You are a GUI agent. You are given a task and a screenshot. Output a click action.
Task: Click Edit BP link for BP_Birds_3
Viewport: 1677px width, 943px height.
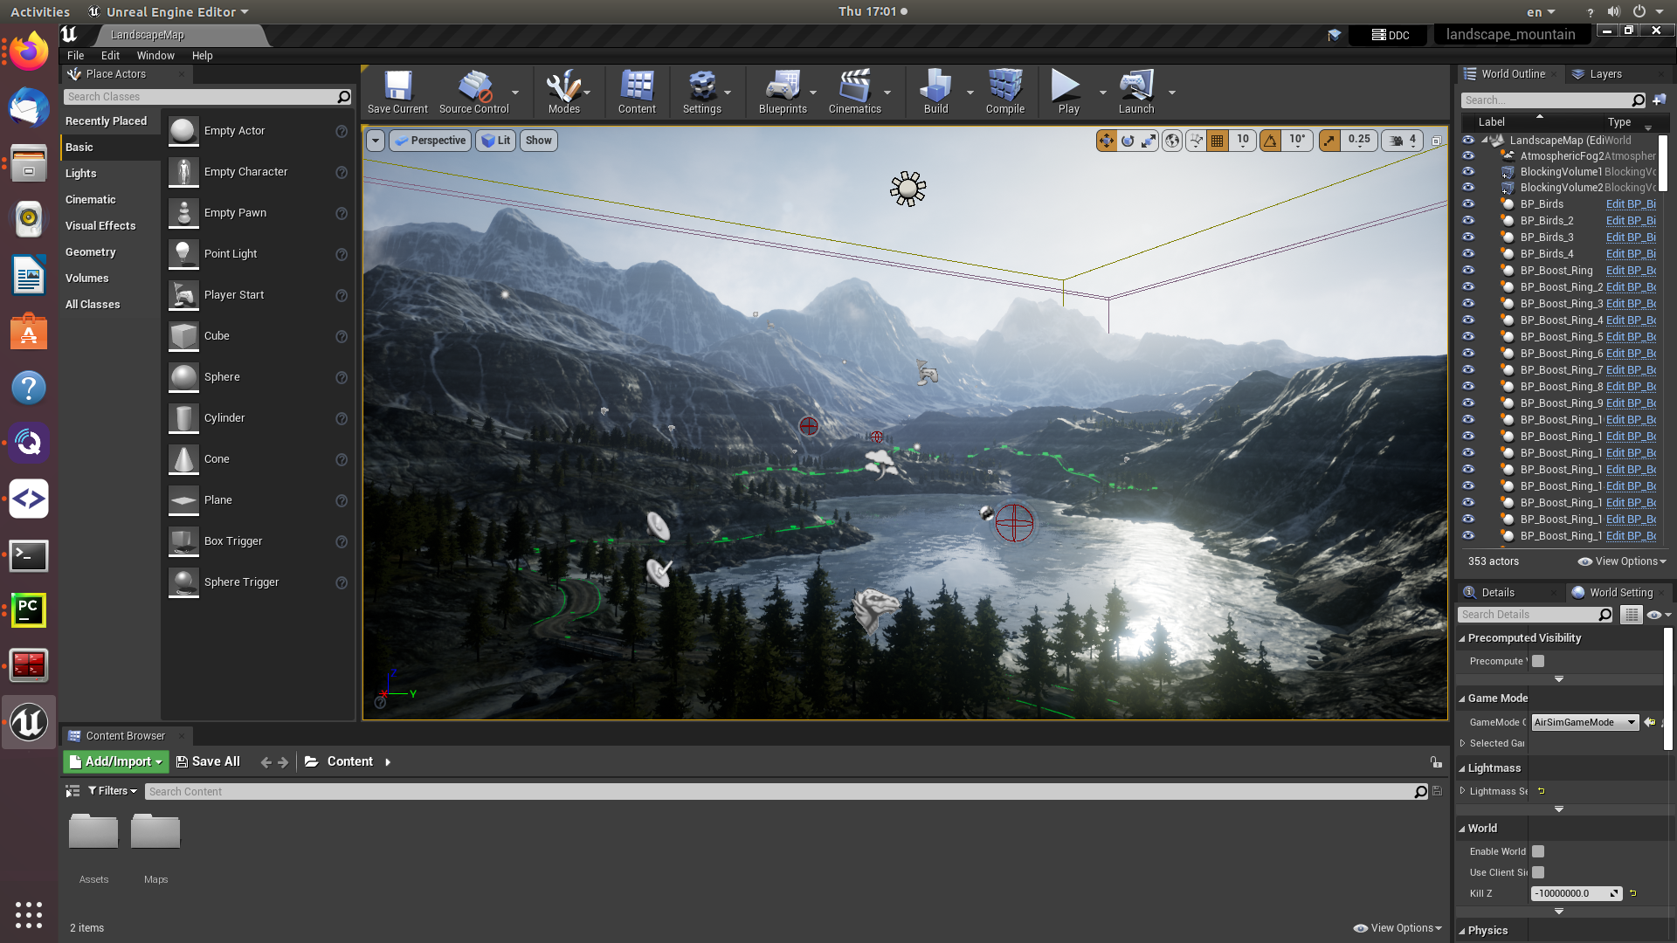click(1631, 237)
